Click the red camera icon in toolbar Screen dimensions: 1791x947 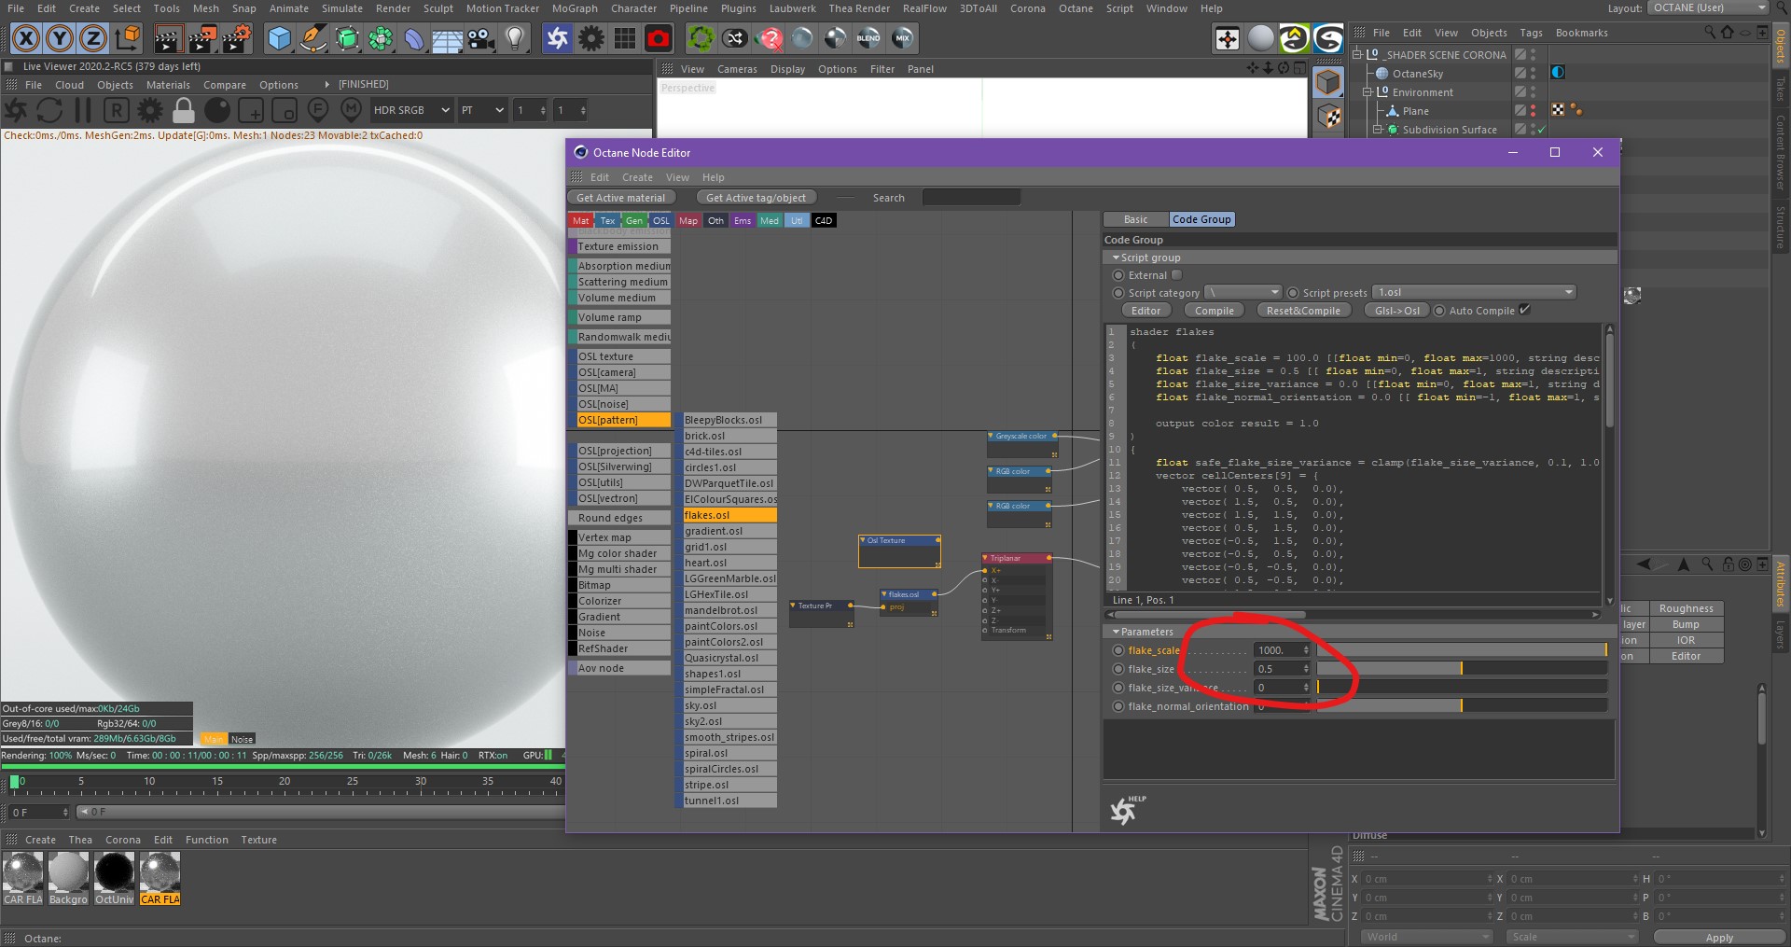(x=659, y=38)
